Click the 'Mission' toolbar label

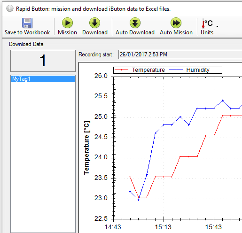[x=67, y=32]
